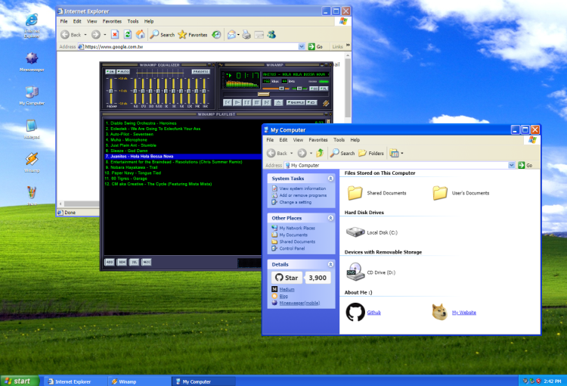Click the Stop icon in Internet Explorer toolbar

(x=115, y=34)
